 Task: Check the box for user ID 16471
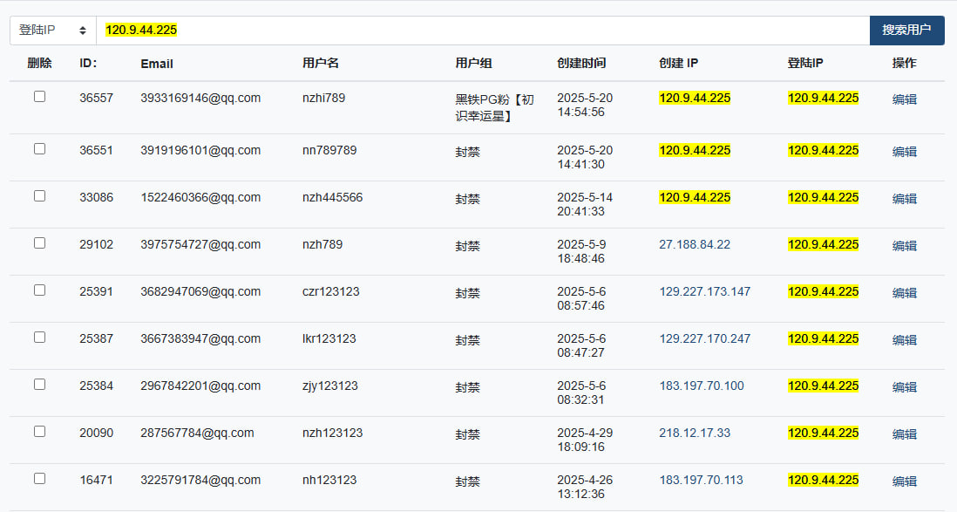40,478
